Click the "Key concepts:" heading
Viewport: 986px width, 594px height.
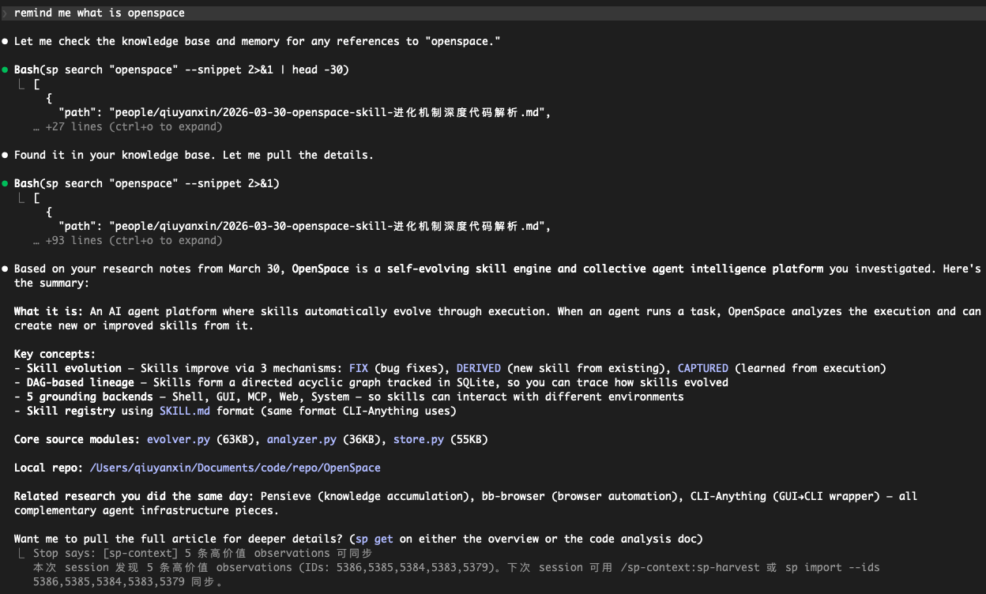55,354
